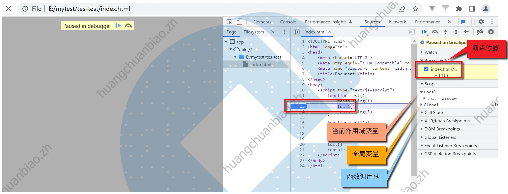Stop loading with the X button
The height and width of the screenshot is (194, 508).
[x=8, y=9]
